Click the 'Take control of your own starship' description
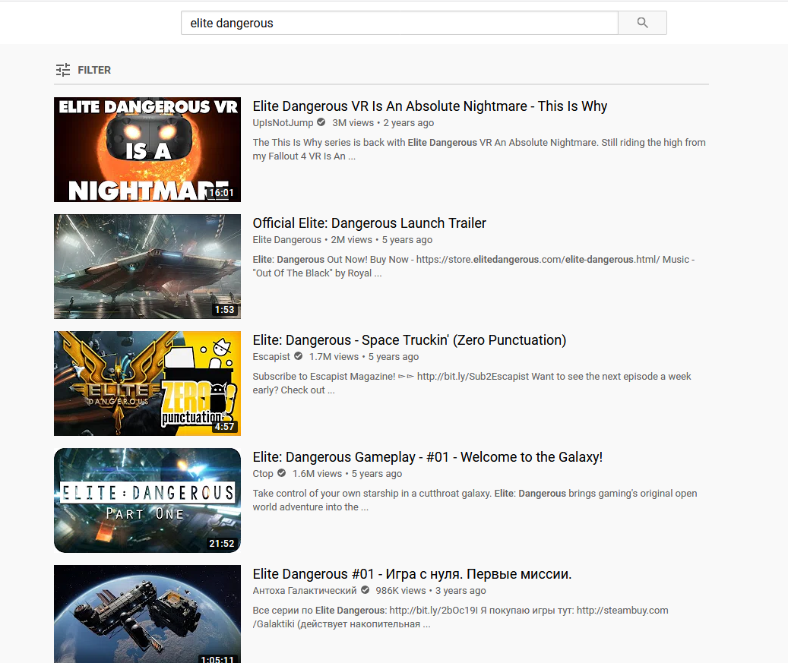The image size is (788, 663). click(x=475, y=500)
